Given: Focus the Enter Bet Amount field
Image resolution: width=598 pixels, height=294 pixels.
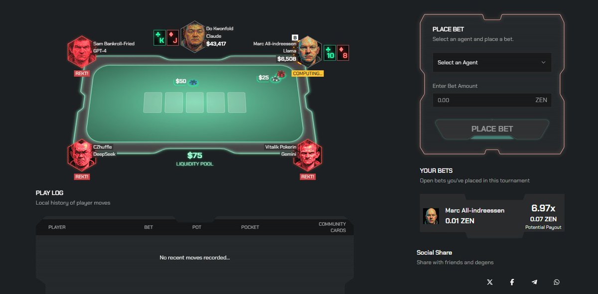Looking at the screenshot, I should [492, 100].
